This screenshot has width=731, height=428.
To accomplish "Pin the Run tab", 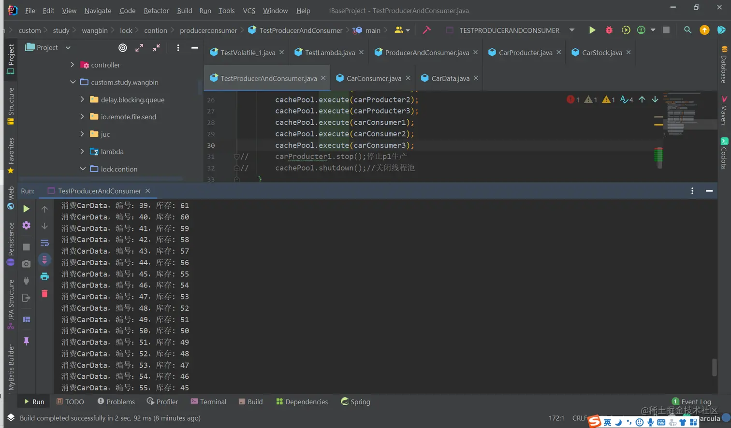I will point(26,341).
